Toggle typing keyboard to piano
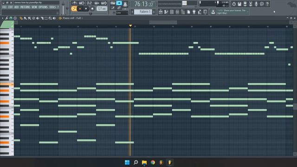This screenshot has width=297, height=167. (x=113, y=3)
